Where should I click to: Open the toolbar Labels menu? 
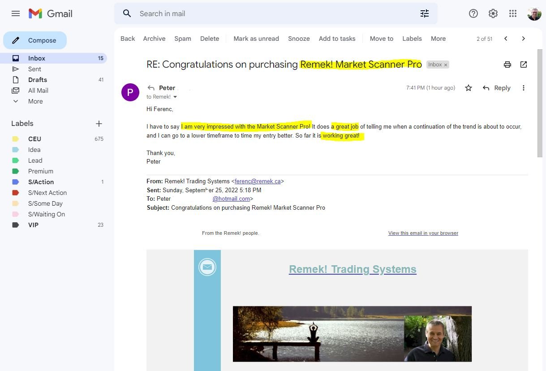(x=412, y=39)
